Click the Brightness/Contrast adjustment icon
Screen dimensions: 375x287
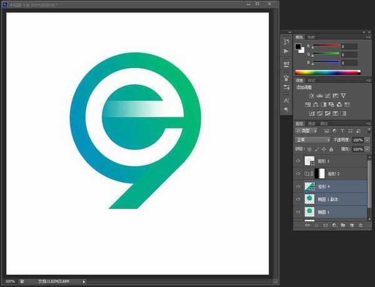pos(312,95)
